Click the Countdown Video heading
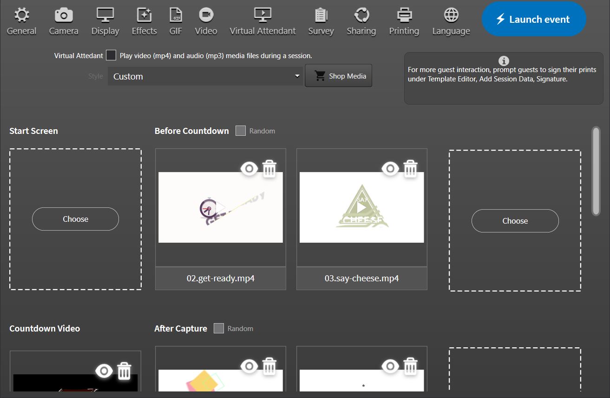 (45, 328)
